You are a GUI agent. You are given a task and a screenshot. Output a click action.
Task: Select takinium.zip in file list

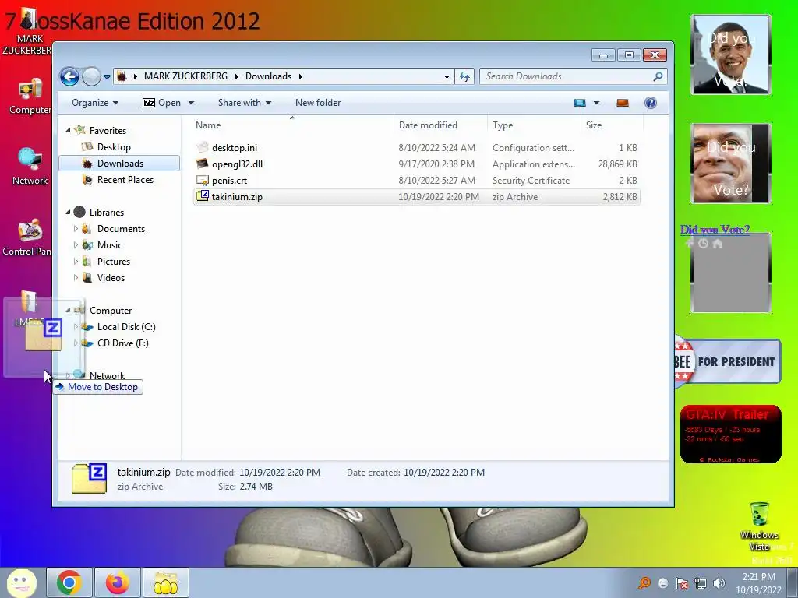click(416, 197)
